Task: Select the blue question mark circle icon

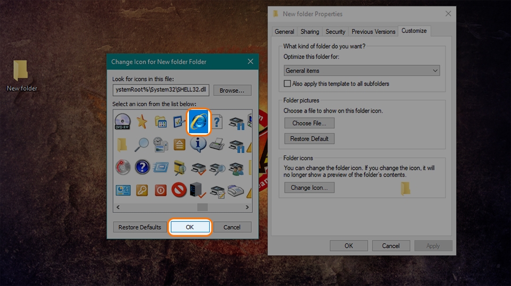Action: [142, 167]
